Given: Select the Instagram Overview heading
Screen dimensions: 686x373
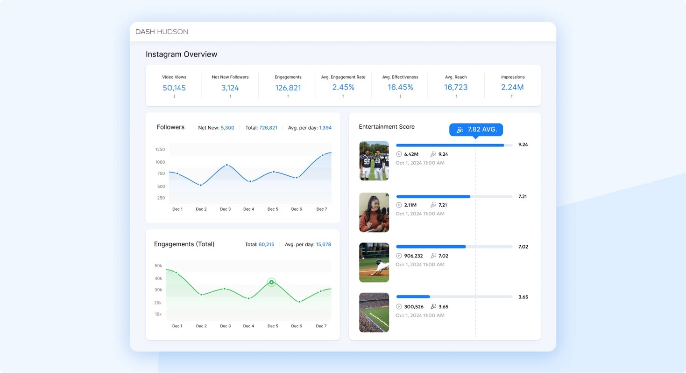Looking at the screenshot, I should coord(181,54).
